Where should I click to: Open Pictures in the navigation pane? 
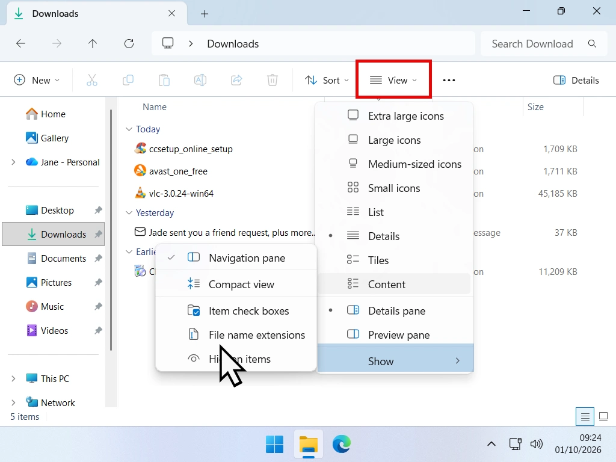(x=53, y=283)
